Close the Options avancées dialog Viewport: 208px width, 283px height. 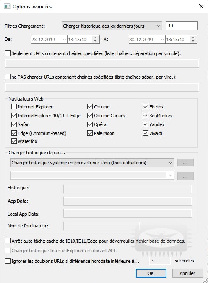pyautogui.click(x=201, y=6)
